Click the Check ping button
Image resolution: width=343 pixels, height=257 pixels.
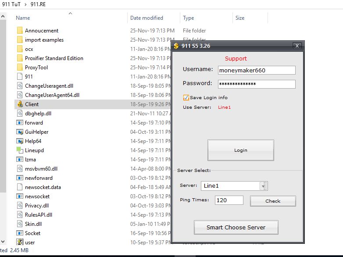coord(273,201)
